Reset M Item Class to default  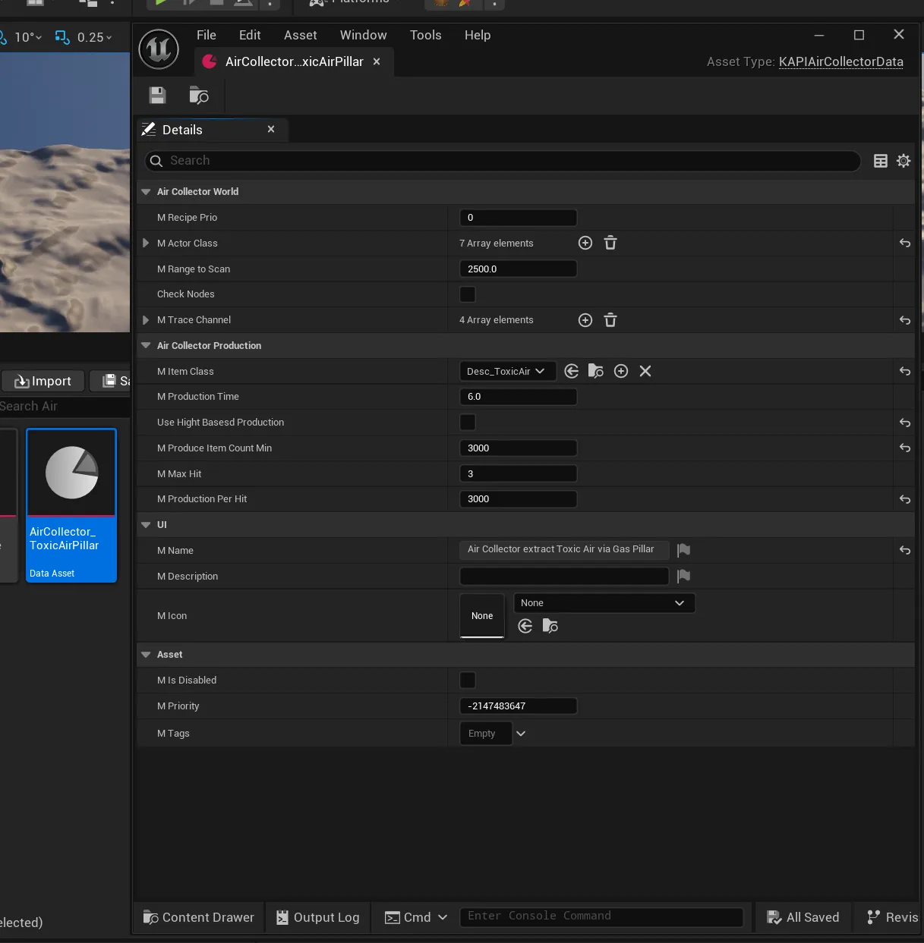(x=905, y=371)
